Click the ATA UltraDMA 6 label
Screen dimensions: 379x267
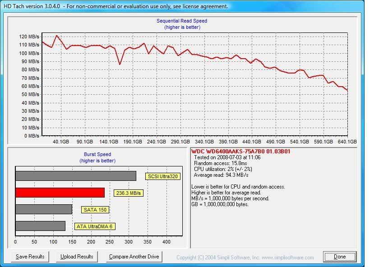point(94,226)
